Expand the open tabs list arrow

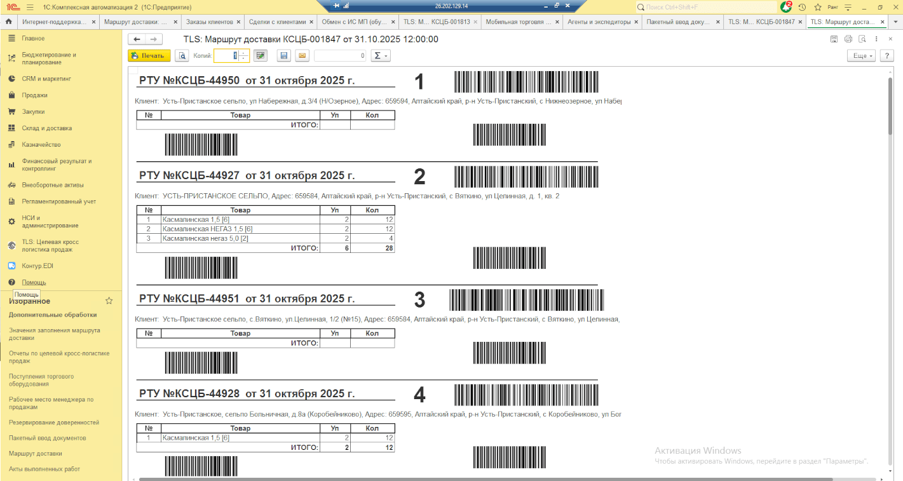click(x=896, y=22)
